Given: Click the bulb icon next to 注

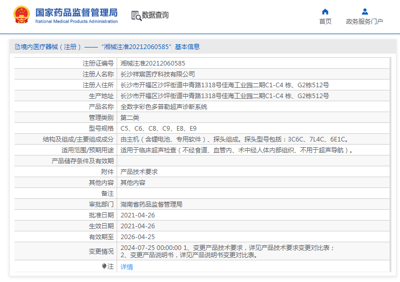Looking at the screenshot, I should click(104, 267).
